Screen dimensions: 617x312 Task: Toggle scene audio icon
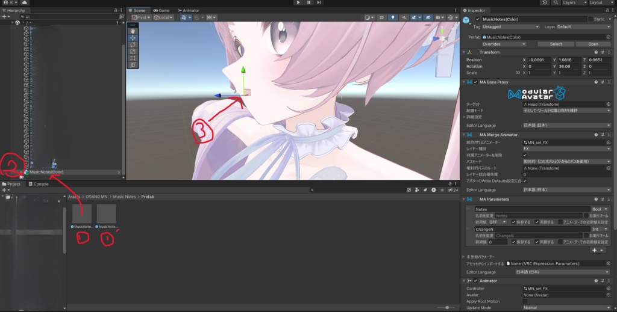[404, 17]
